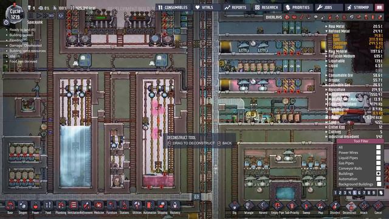Image resolution: width=389 pixels, height=219 pixels.
Task: Open the Priorities menu
Action: coord(298,7)
